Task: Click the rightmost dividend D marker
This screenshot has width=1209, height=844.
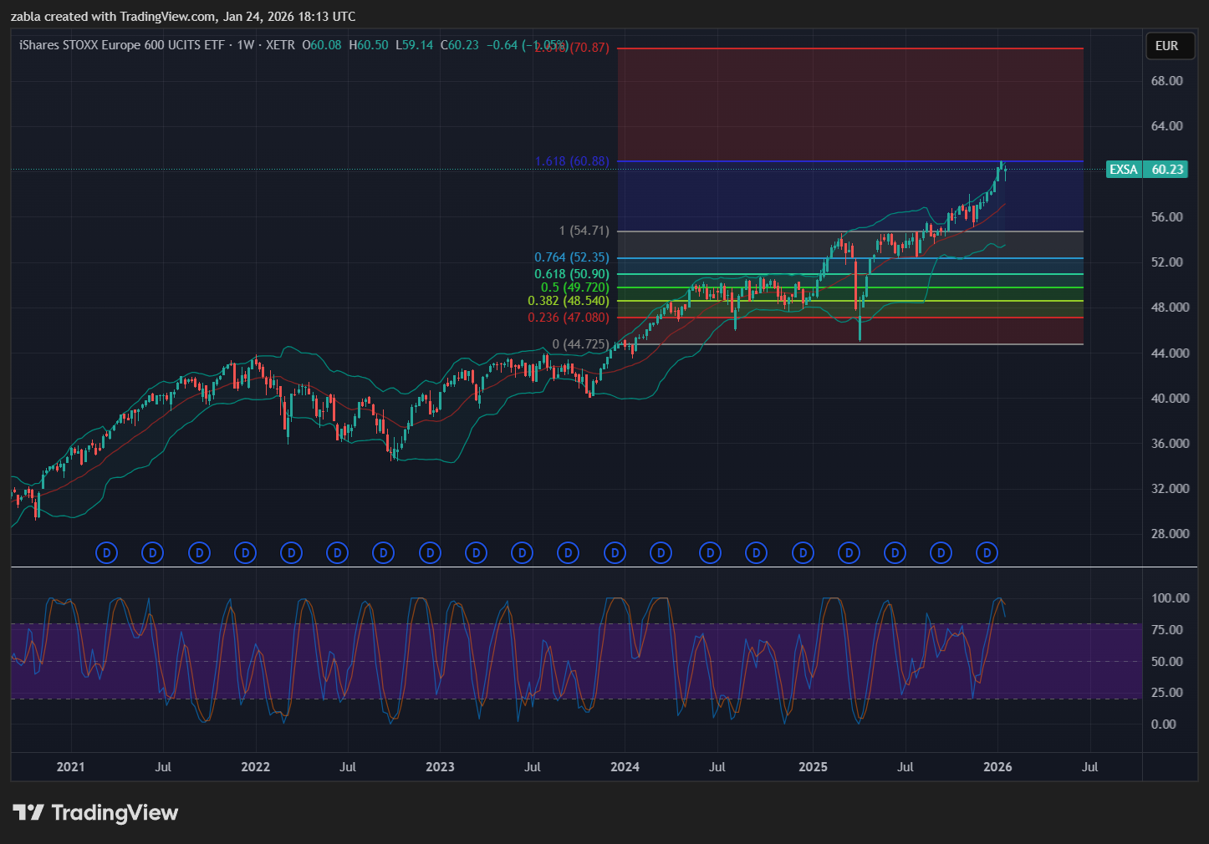Action: pos(987,552)
